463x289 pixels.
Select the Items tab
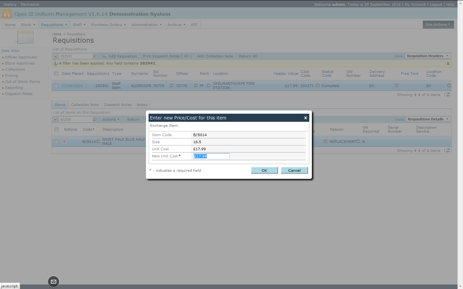(60, 105)
